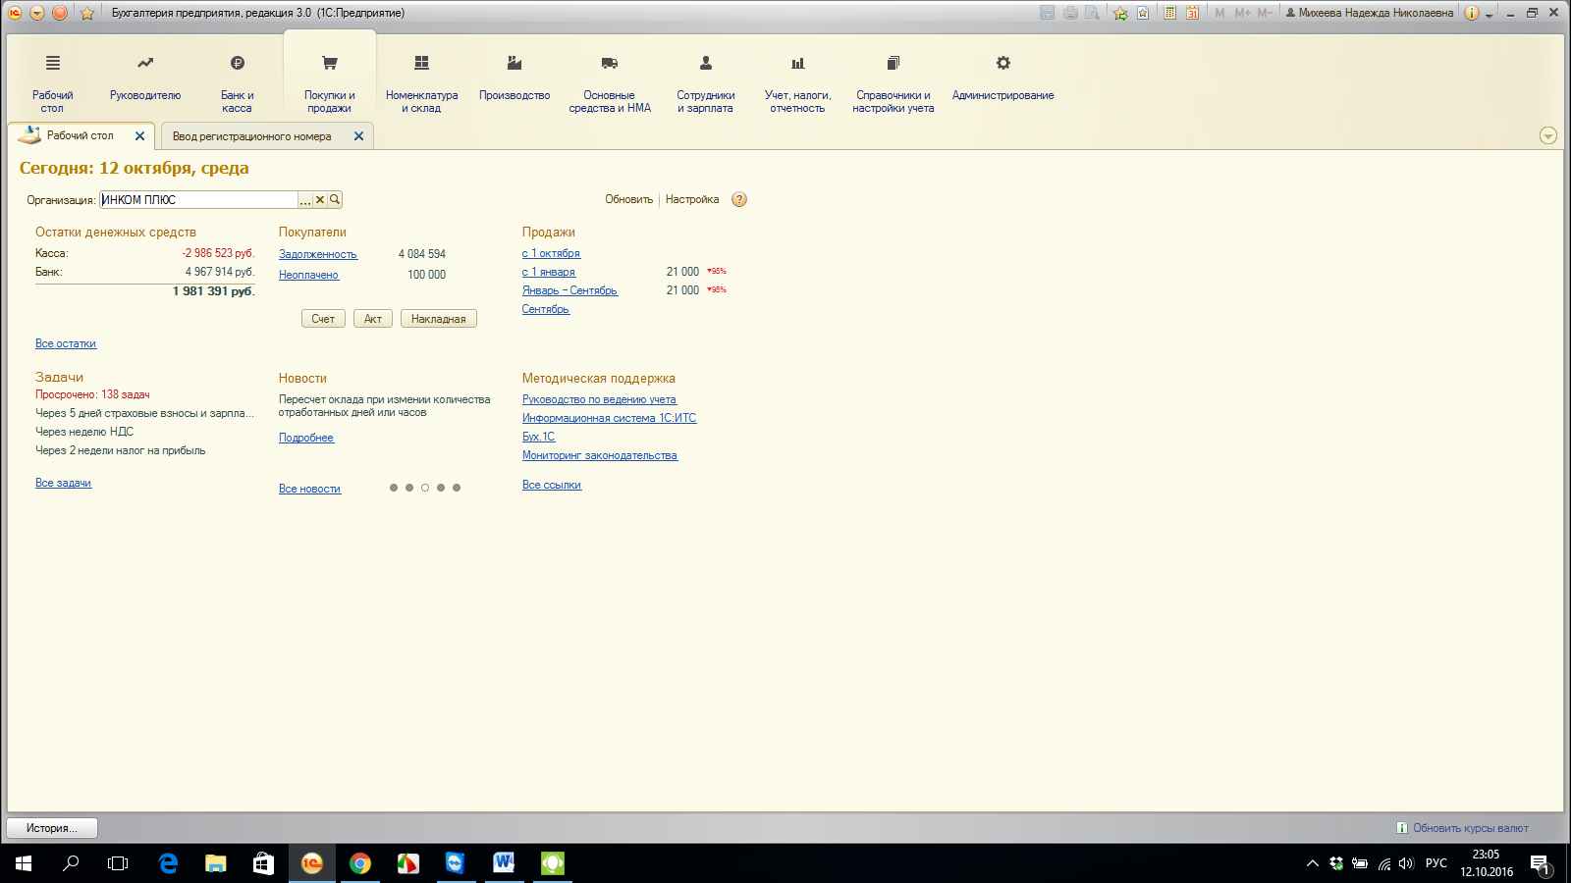Click the print preview icon
Viewport: 1571px width, 883px height.
coord(1092,13)
